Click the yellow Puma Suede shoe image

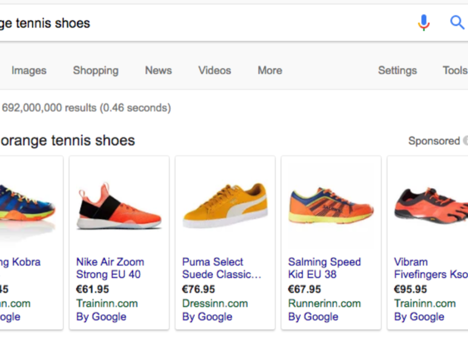[x=225, y=205]
